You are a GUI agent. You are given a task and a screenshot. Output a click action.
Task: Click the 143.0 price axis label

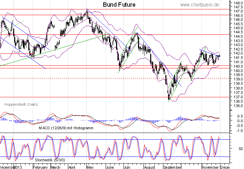[238, 45]
